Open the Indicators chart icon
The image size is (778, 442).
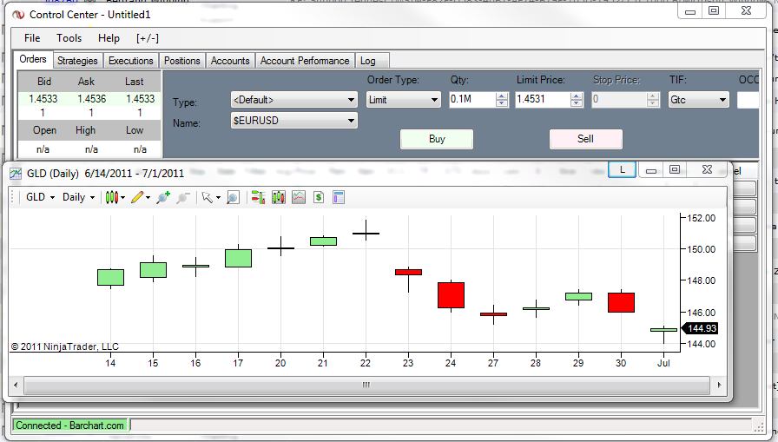coord(299,197)
